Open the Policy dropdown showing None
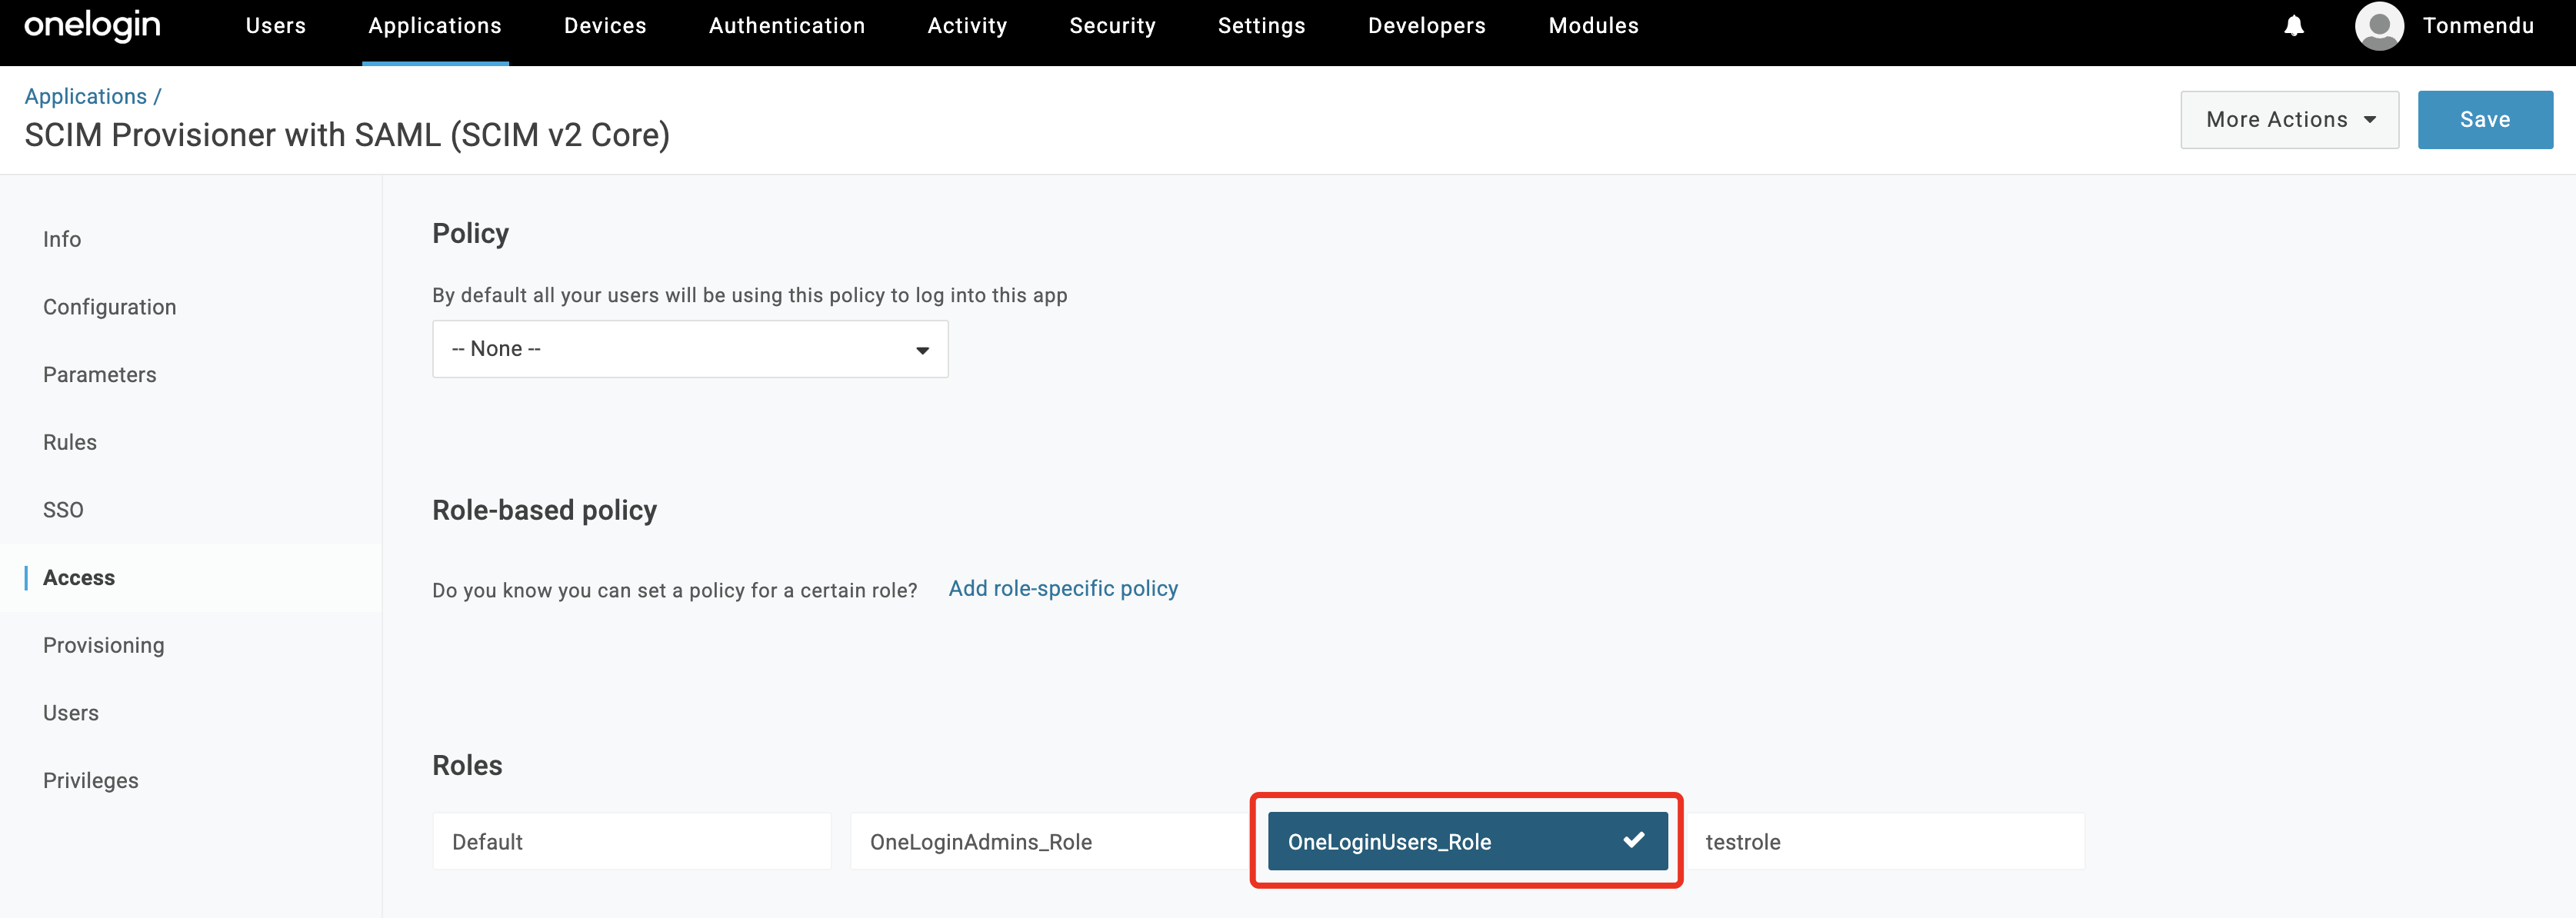 click(690, 349)
